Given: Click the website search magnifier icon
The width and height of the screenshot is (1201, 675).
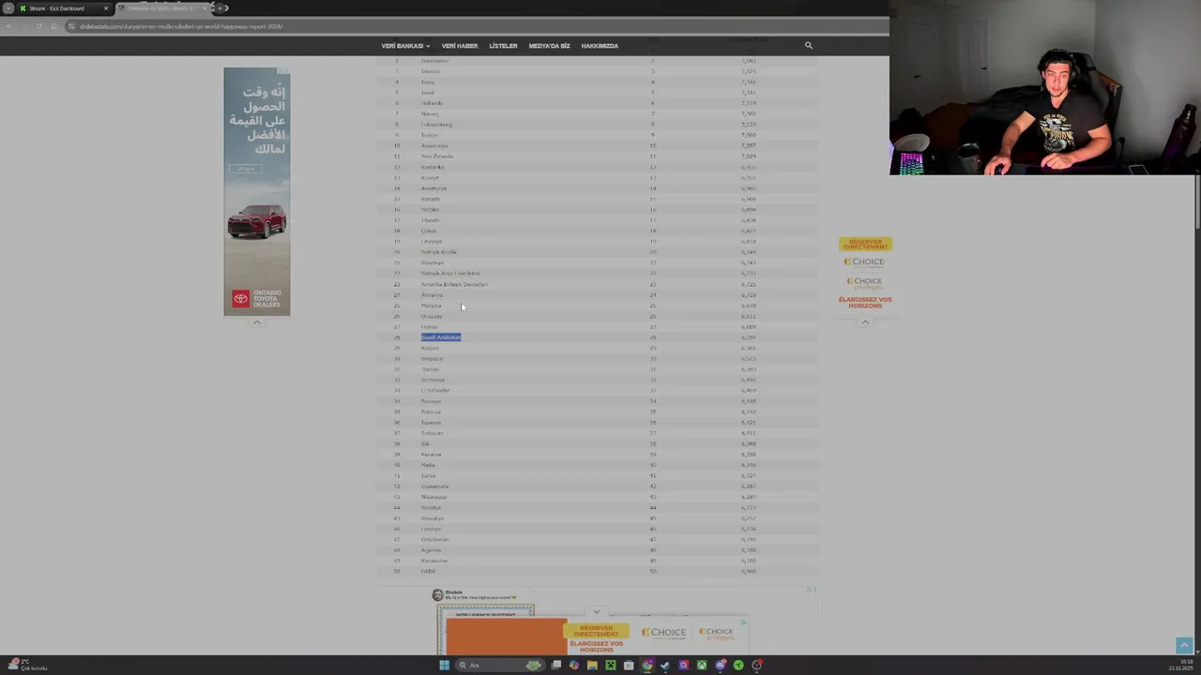Looking at the screenshot, I should point(809,45).
